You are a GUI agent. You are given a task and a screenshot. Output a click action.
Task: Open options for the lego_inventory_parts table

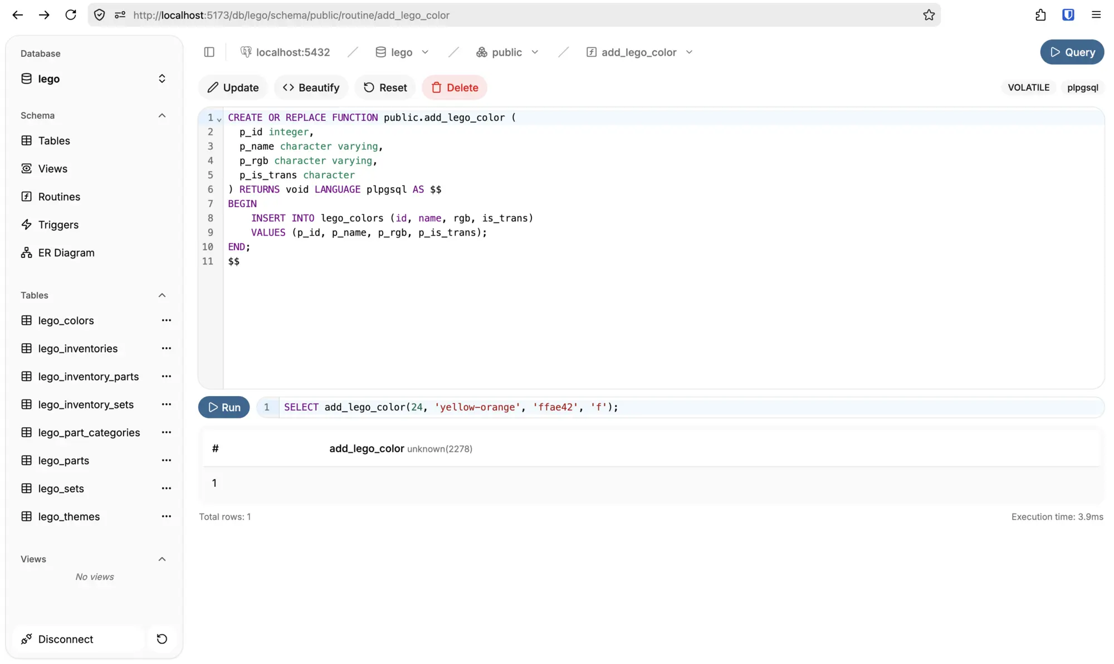(x=166, y=377)
